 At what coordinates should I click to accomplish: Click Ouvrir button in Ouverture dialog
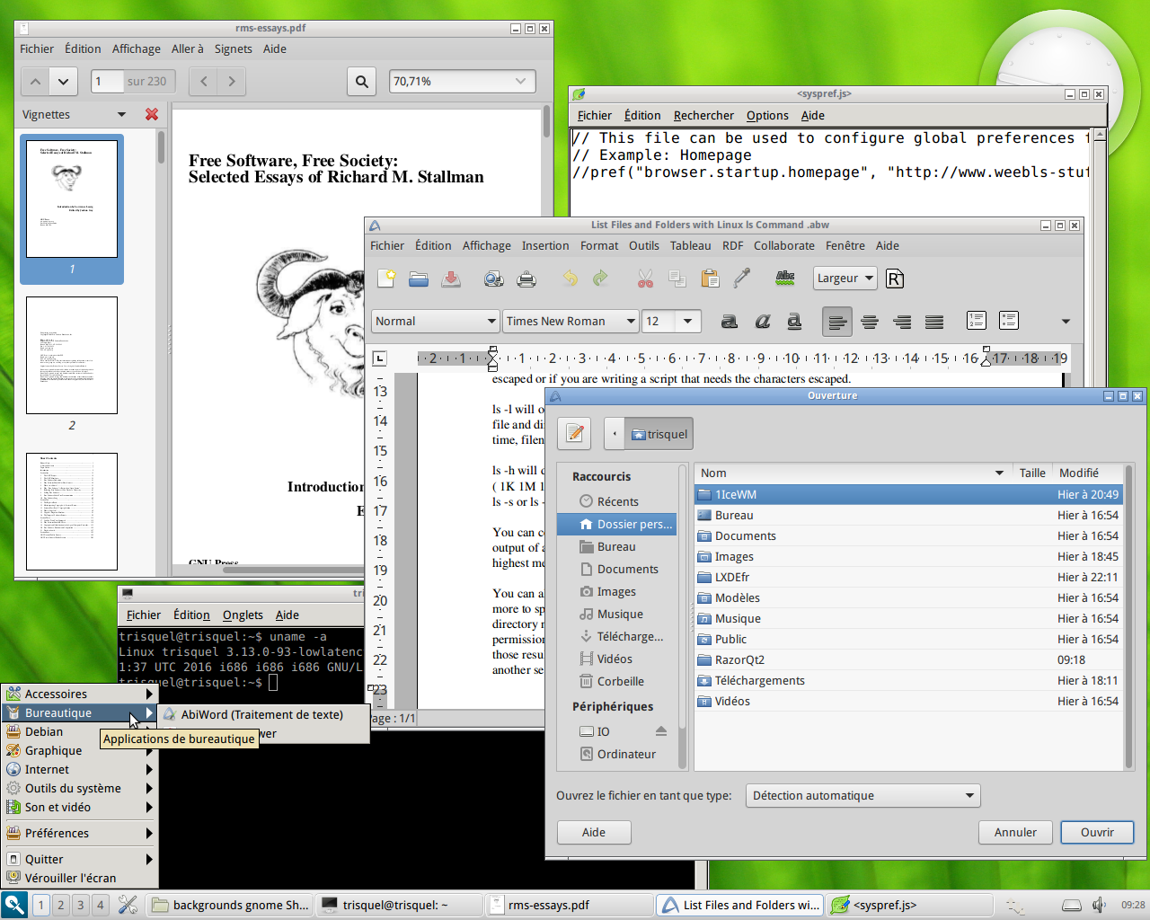click(1097, 832)
